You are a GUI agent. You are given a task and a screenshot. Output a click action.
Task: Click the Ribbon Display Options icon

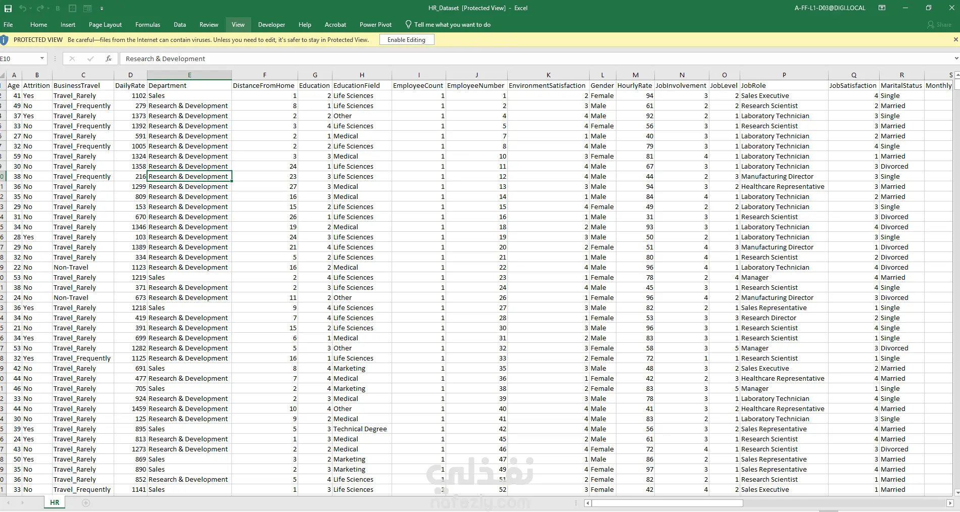click(x=882, y=8)
